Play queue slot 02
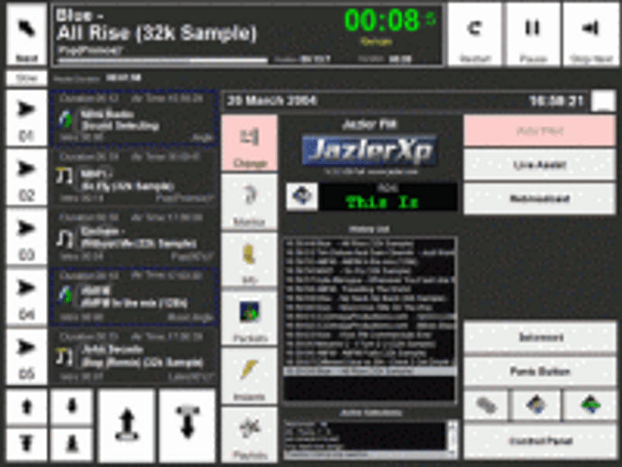 (x=26, y=177)
